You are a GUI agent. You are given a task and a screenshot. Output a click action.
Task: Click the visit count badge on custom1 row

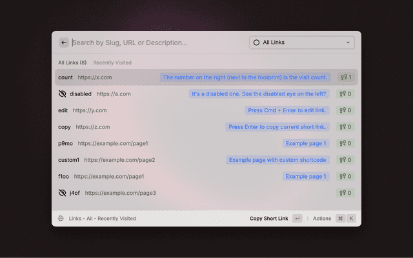coord(345,160)
